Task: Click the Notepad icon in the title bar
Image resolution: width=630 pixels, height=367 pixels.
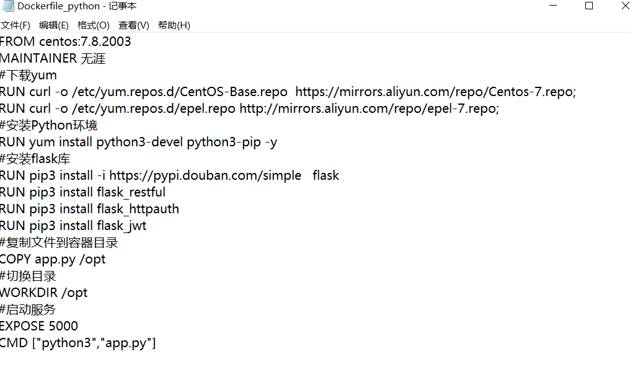Action: coord(7,6)
